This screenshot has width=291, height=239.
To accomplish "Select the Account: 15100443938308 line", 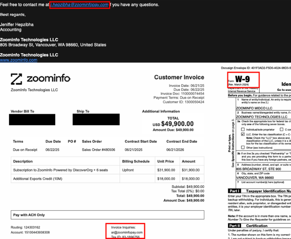I will tap(30, 232).
